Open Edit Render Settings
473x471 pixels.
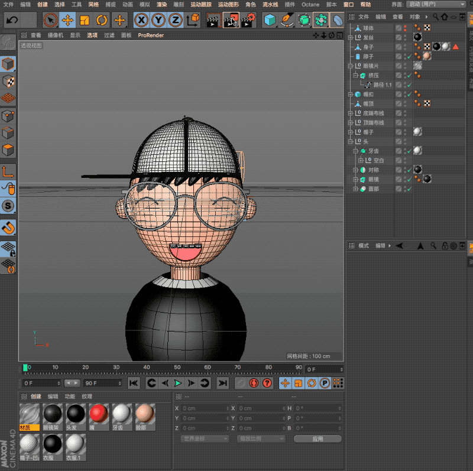(x=248, y=20)
